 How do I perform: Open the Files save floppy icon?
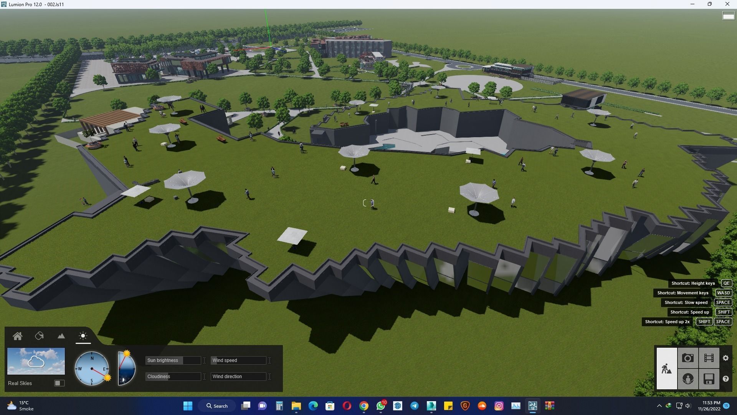pos(709,379)
